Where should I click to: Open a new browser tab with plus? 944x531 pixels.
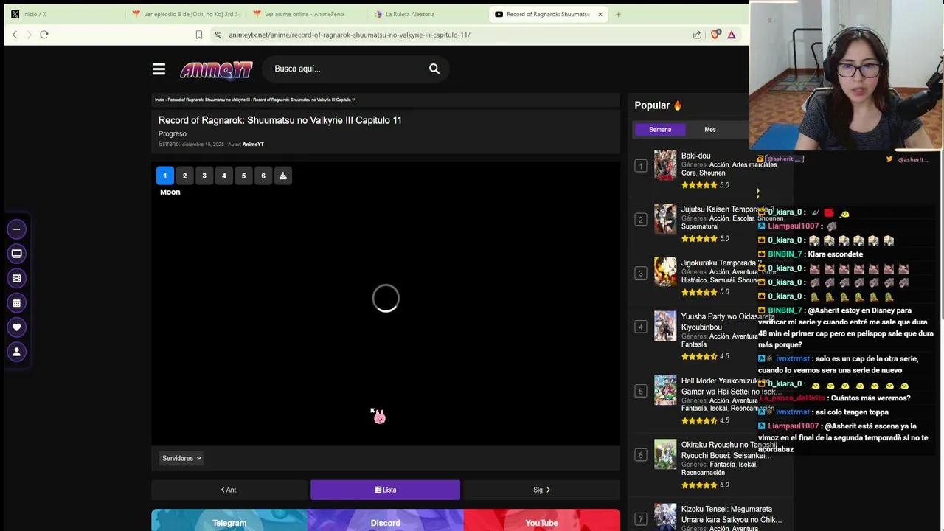point(618,14)
